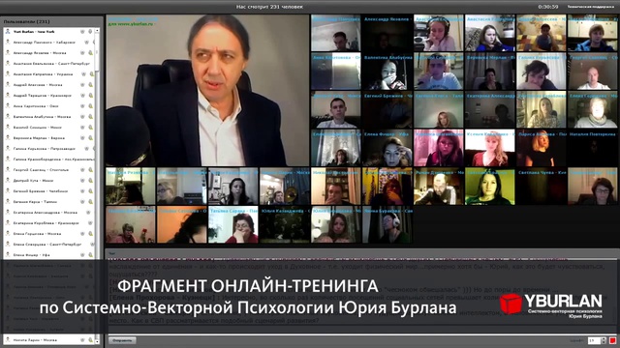The width and height of the screenshot is (620, 348).
Task: Open the Техническая поддержка link
Action: [590, 7]
